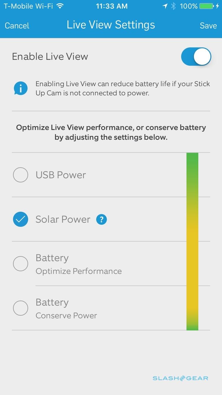Tap the blue info bubble icon
This screenshot has width=222, height=395.
pyautogui.click(x=20, y=88)
